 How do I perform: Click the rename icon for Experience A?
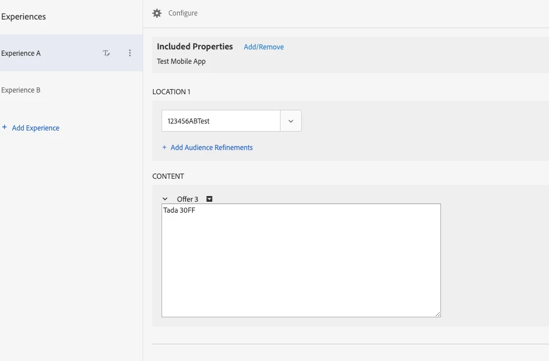106,53
